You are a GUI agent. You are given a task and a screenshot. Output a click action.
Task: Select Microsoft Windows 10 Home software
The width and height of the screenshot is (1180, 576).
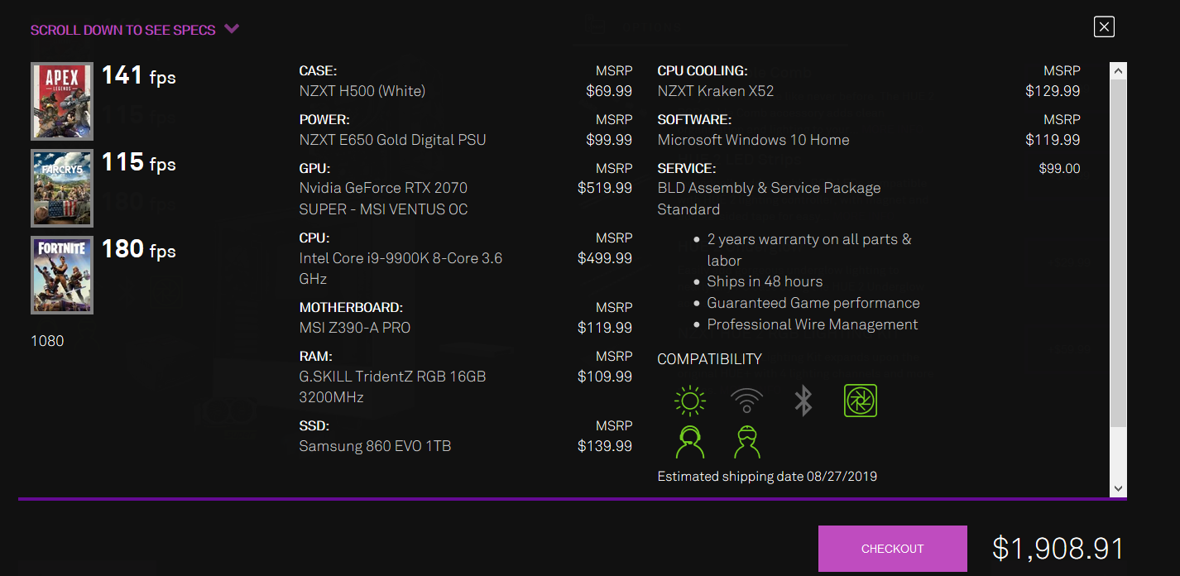(754, 140)
